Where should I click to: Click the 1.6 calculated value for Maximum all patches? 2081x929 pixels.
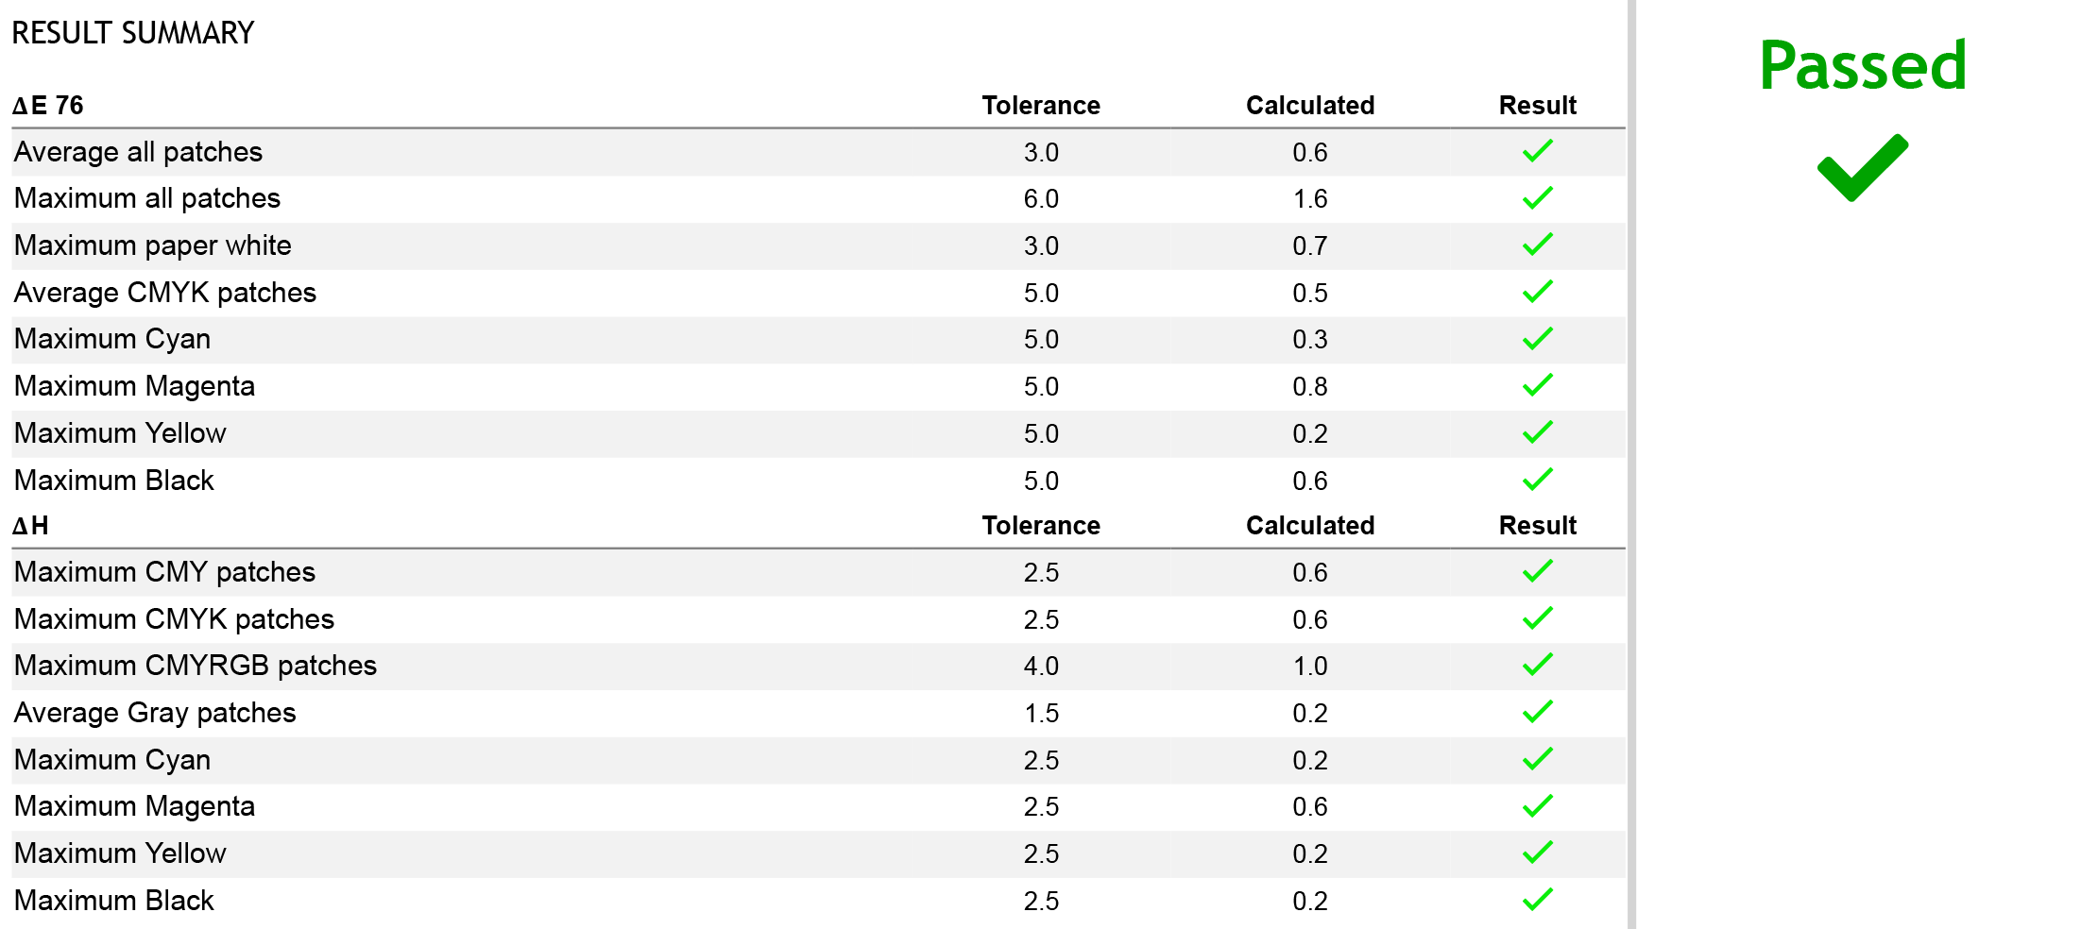tap(1310, 199)
